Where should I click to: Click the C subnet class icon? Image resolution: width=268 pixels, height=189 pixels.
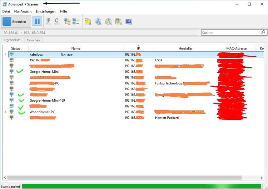tap(57, 21)
